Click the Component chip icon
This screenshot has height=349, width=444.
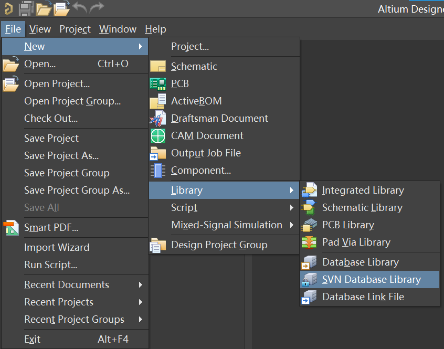pyautogui.click(x=158, y=171)
